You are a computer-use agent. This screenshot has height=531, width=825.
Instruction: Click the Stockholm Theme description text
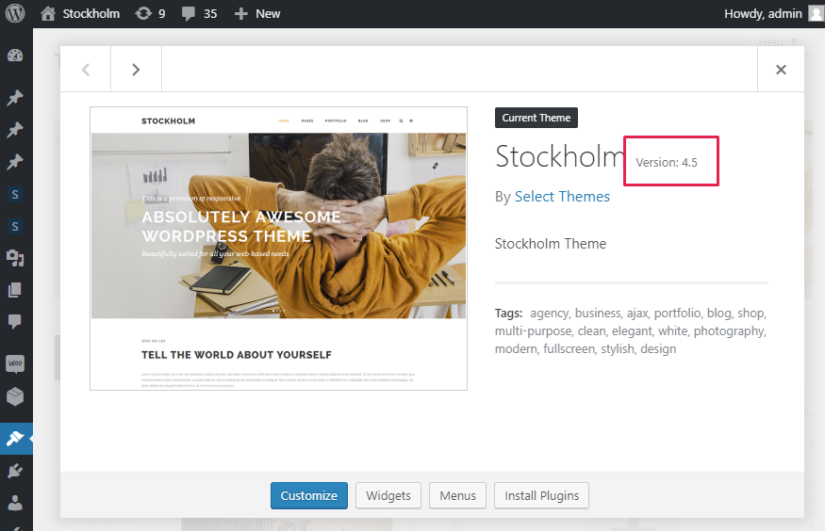point(551,244)
